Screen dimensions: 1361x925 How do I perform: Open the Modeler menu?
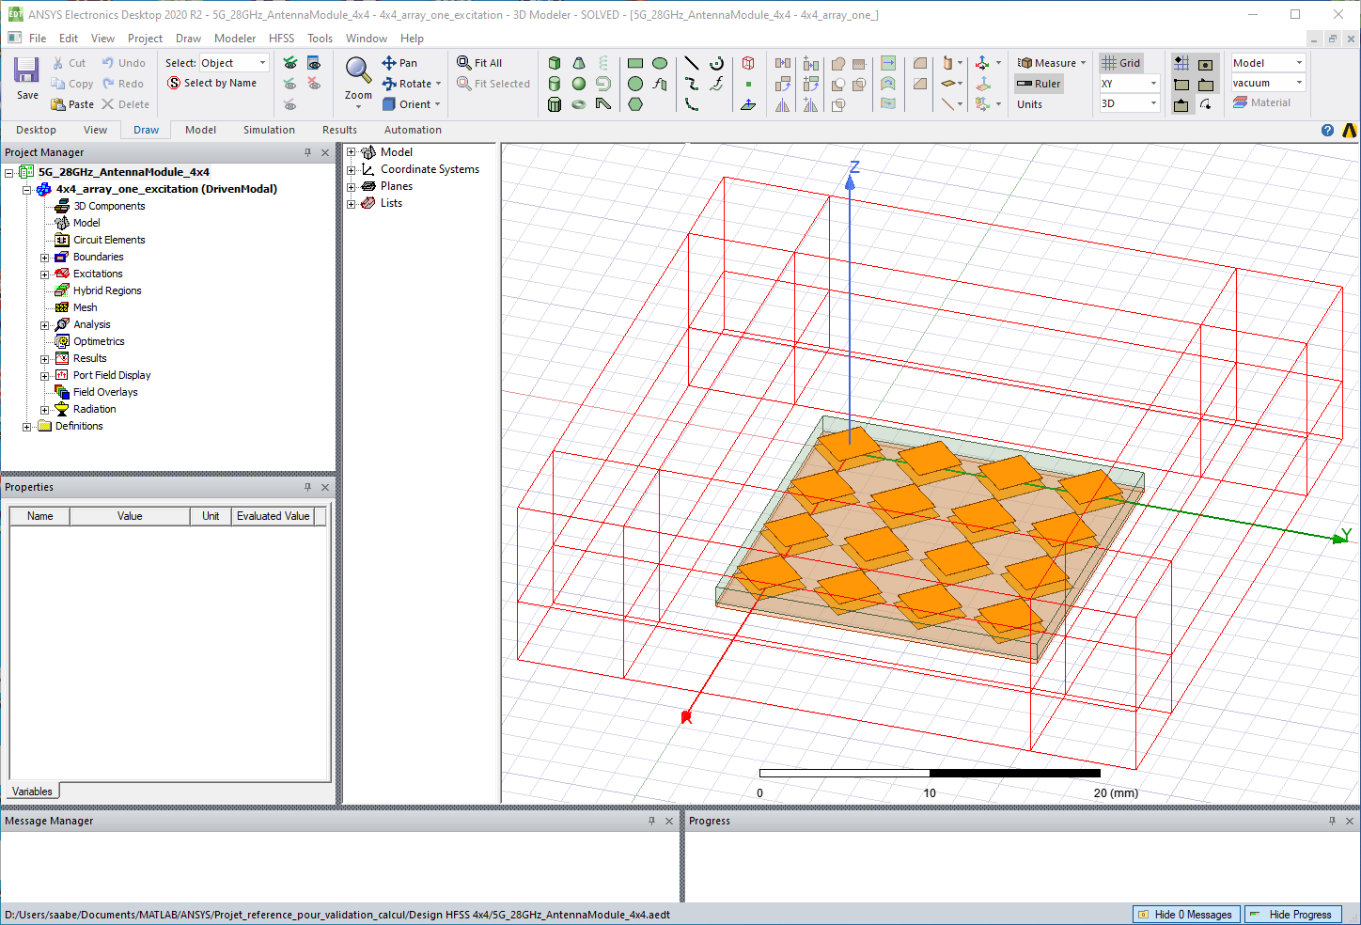click(235, 39)
